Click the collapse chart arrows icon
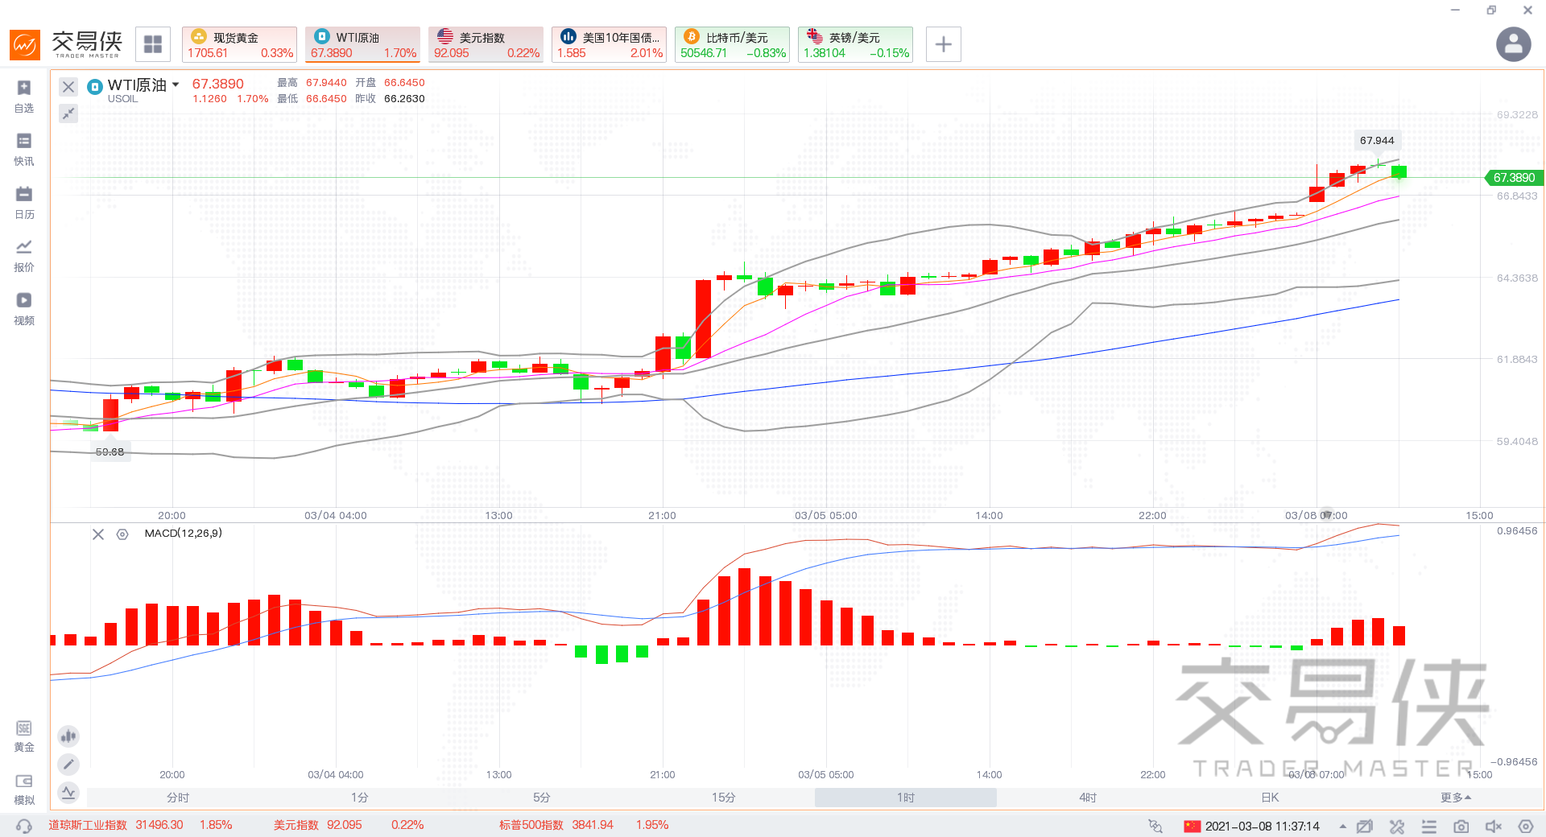This screenshot has width=1546, height=837. [x=68, y=113]
